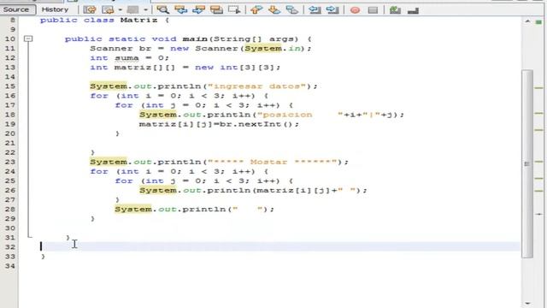
Task: Click the greyed Forward navigation icon
Action: coord(133,9)
